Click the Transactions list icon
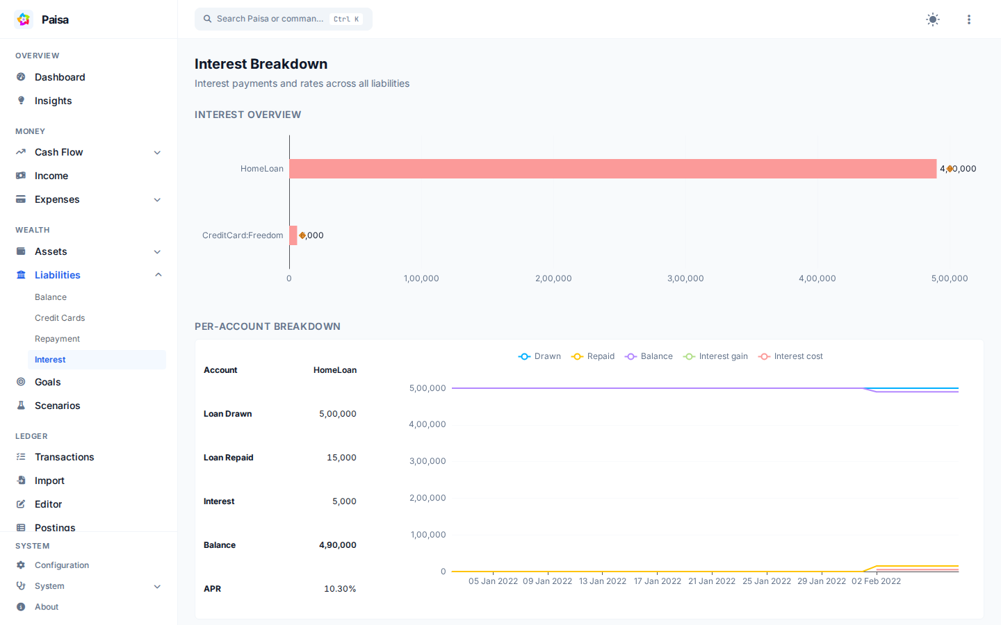This screenshot has height=625, width=1001. point(21,457)
